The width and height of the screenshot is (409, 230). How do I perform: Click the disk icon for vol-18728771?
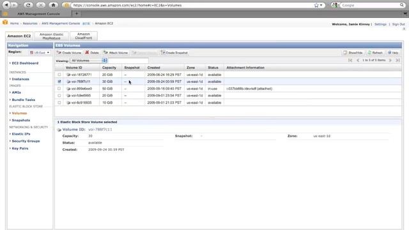68,75
